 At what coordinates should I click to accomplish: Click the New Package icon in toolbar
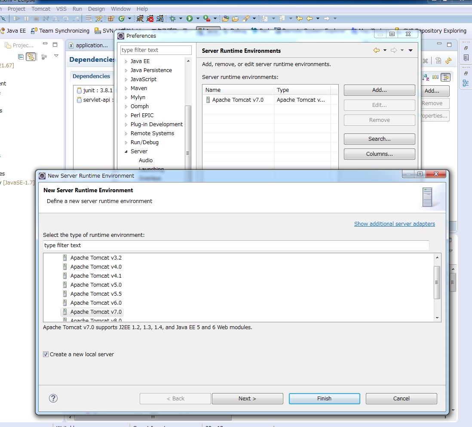[x=111, y=18]
